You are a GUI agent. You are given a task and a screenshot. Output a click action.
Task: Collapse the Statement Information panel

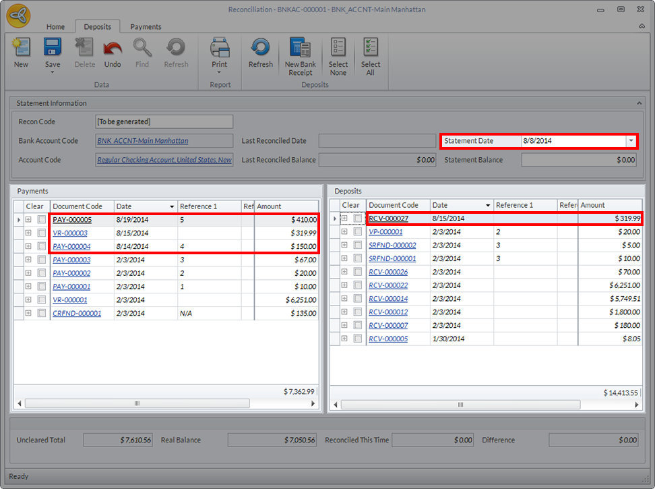(x=639, y=103)
